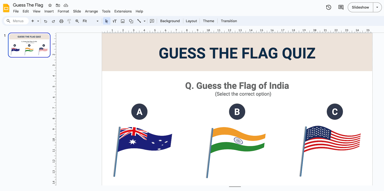Open the Arrange menu
The width and height of the screenshot is (384, 191).
pos(91,11)
